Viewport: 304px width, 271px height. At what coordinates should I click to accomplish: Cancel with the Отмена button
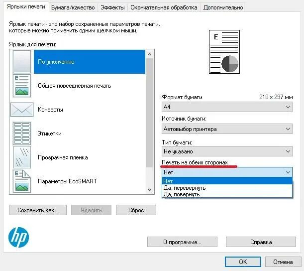[x=283, y=262]
